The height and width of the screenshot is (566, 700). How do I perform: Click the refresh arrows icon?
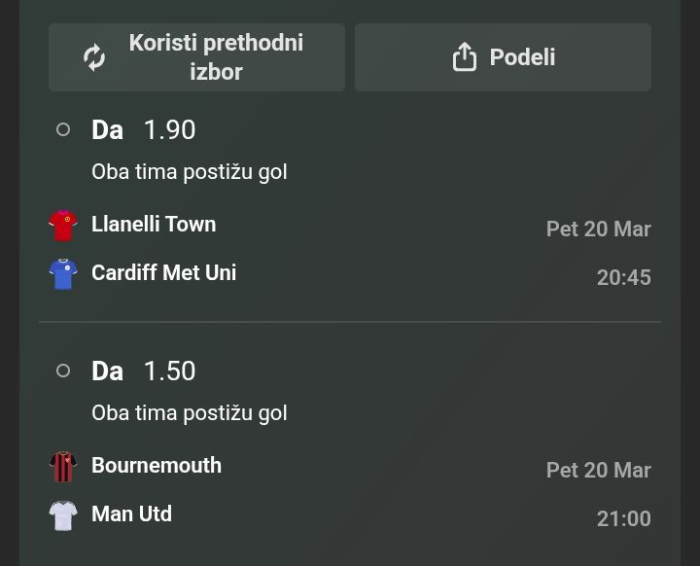coord(94,57)
